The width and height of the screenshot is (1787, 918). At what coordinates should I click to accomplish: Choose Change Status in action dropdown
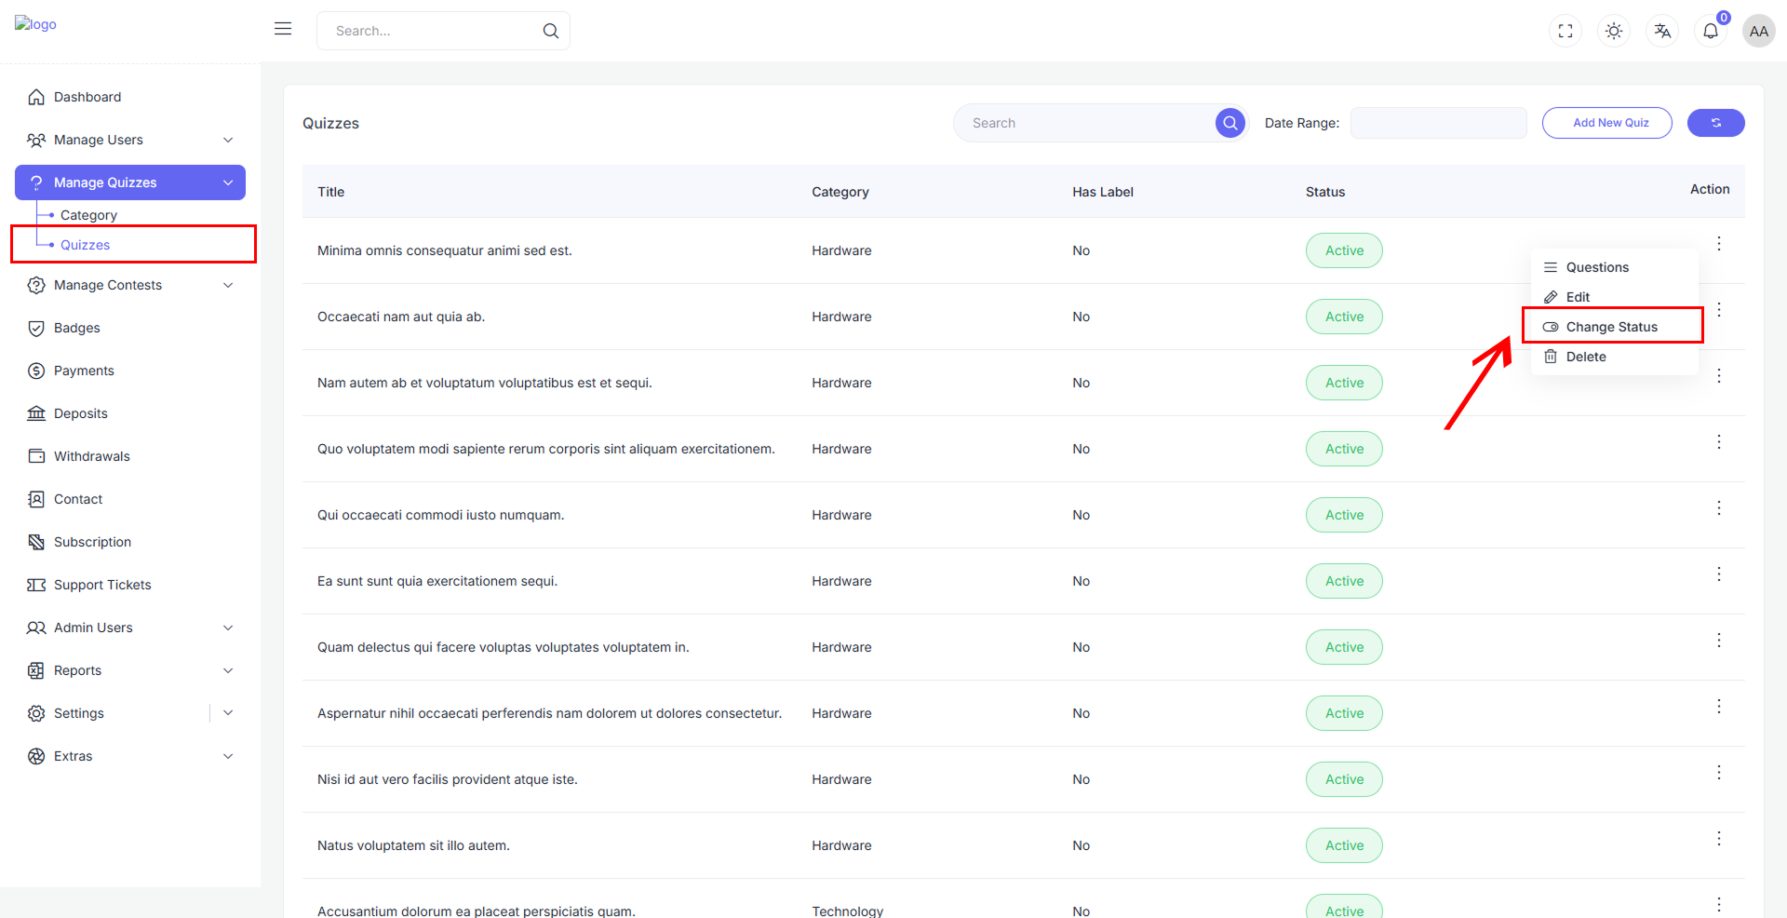coord(1615,327)
